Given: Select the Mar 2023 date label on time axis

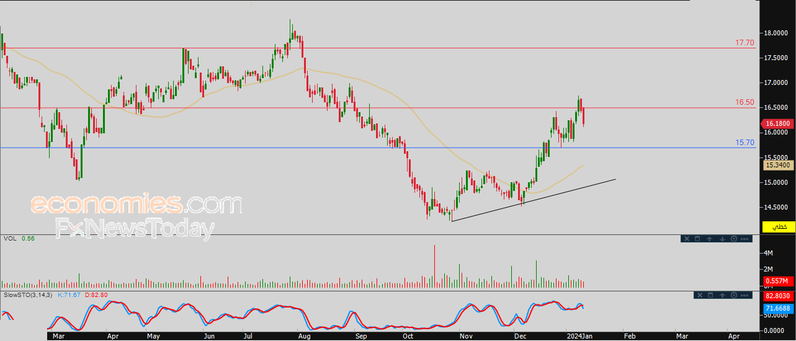Looking at the screenshot, I should tap(58, 335).
